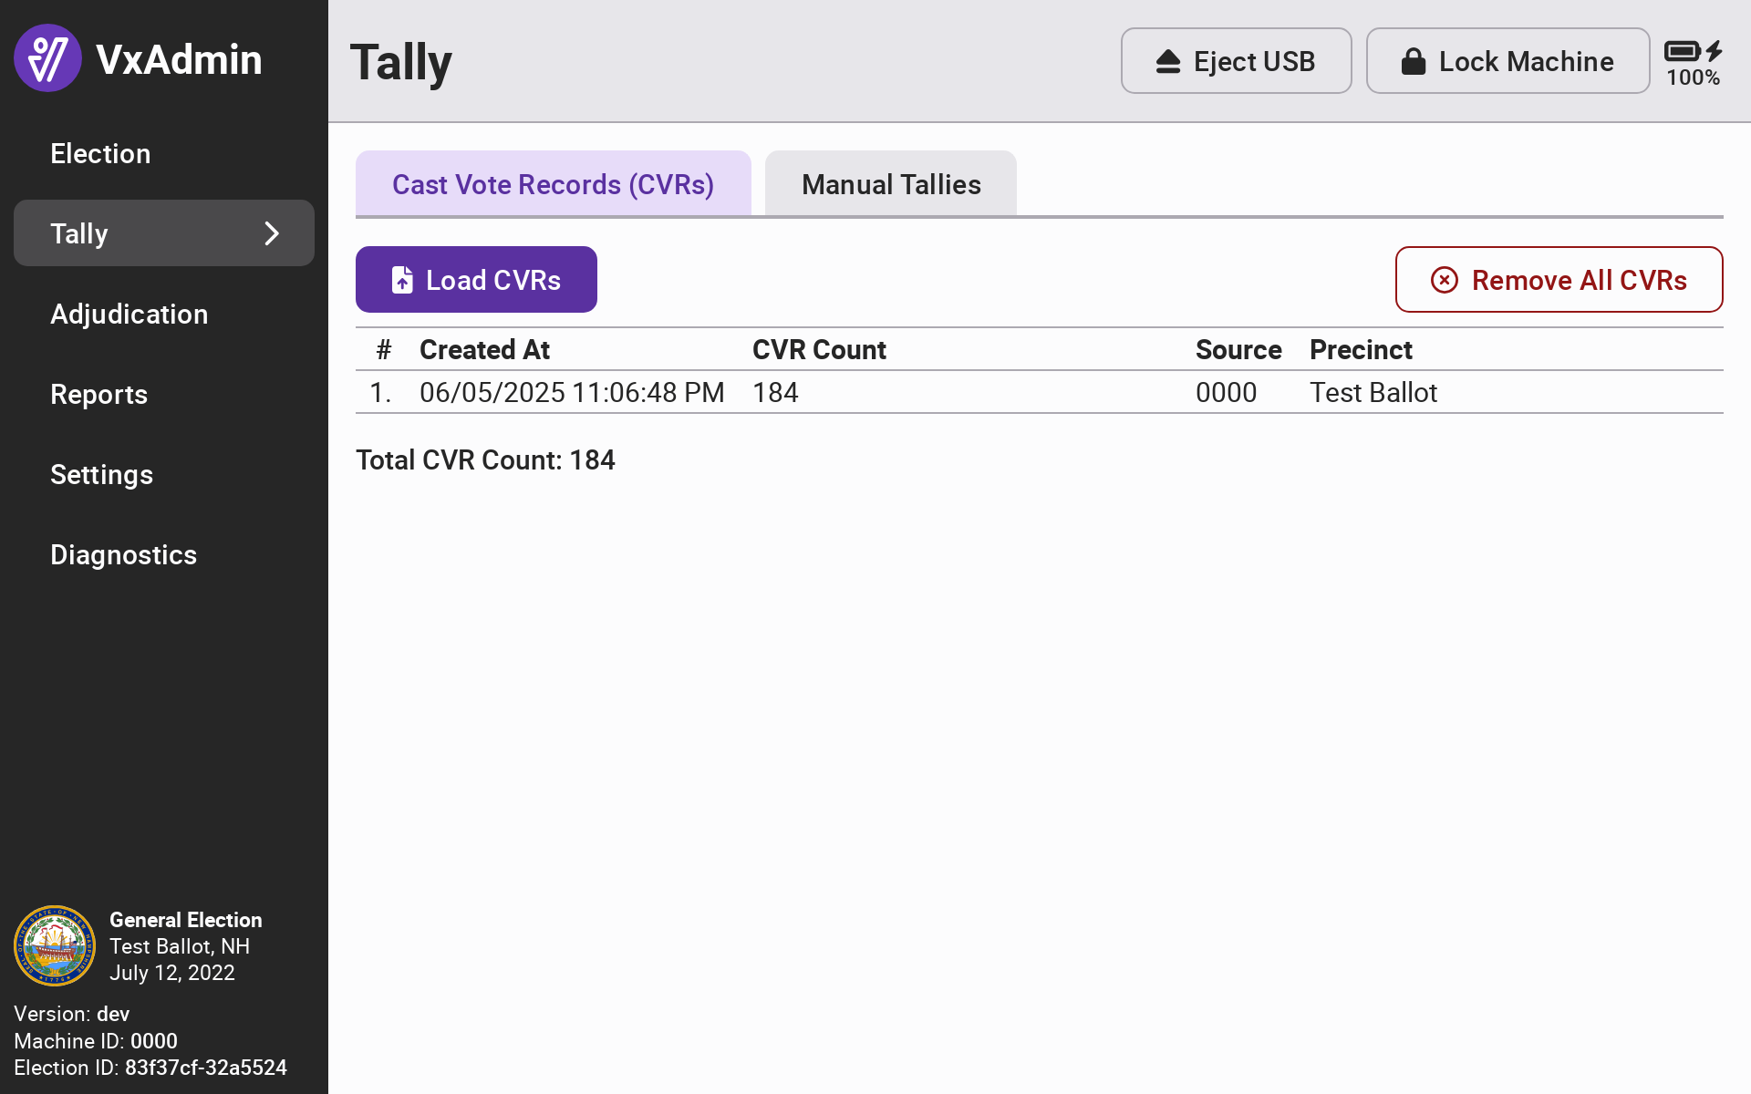Click the eject icon on Eject USB

point(1168,62)
